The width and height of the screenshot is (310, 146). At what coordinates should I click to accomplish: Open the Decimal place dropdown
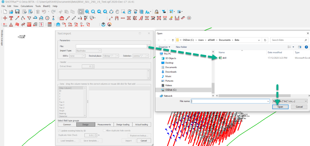[x=117, y=56]
